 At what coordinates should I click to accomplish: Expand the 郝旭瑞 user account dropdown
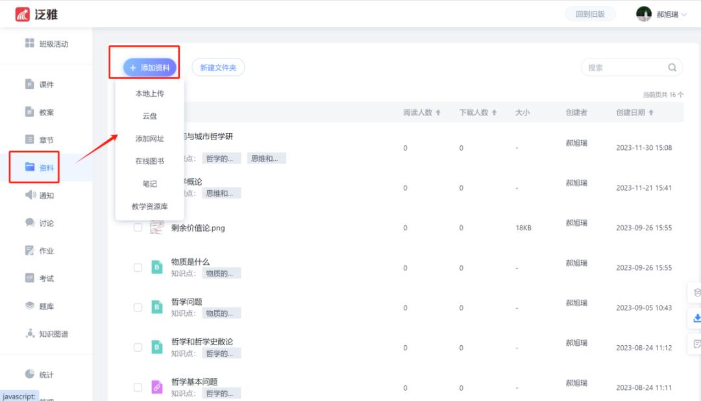pyautogui.click(x=683, y=14)
